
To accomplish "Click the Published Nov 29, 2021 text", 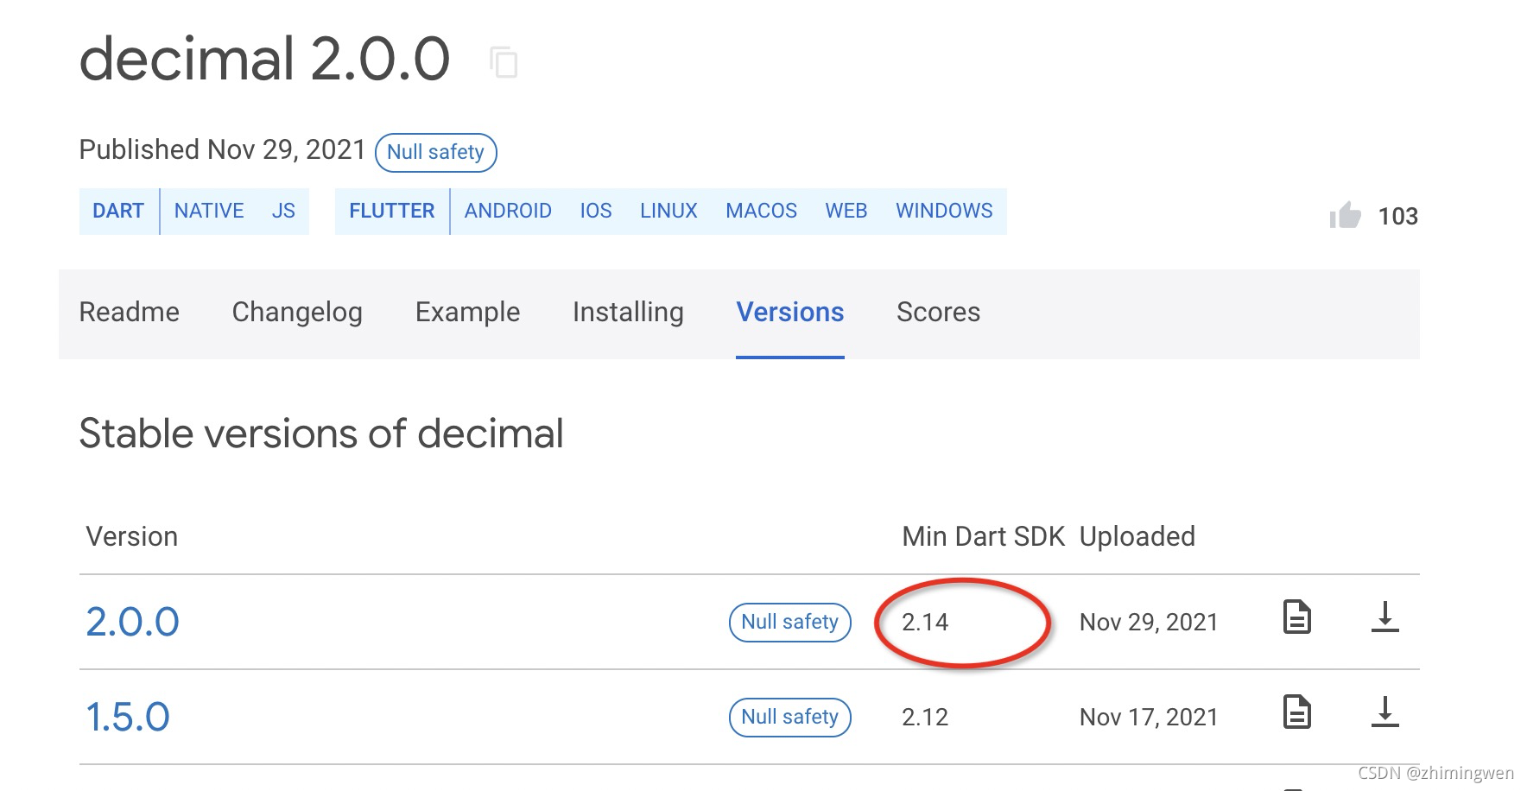I will click(x=223, y=149).
